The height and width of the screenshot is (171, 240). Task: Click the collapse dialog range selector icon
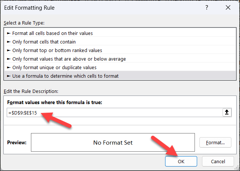coord(227,113)
